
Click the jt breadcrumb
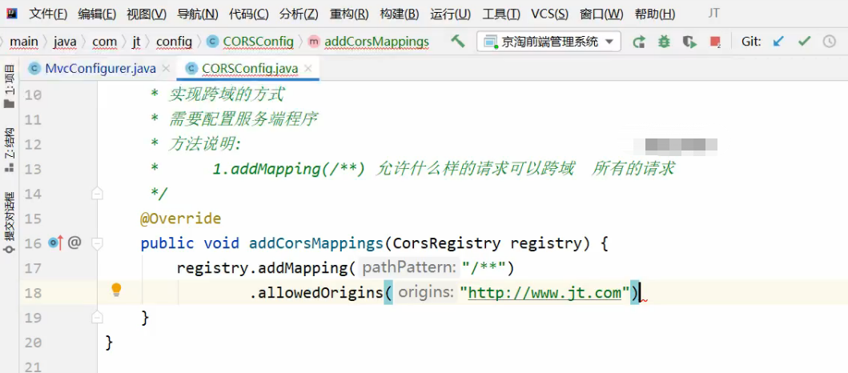(x=136, y=42)
